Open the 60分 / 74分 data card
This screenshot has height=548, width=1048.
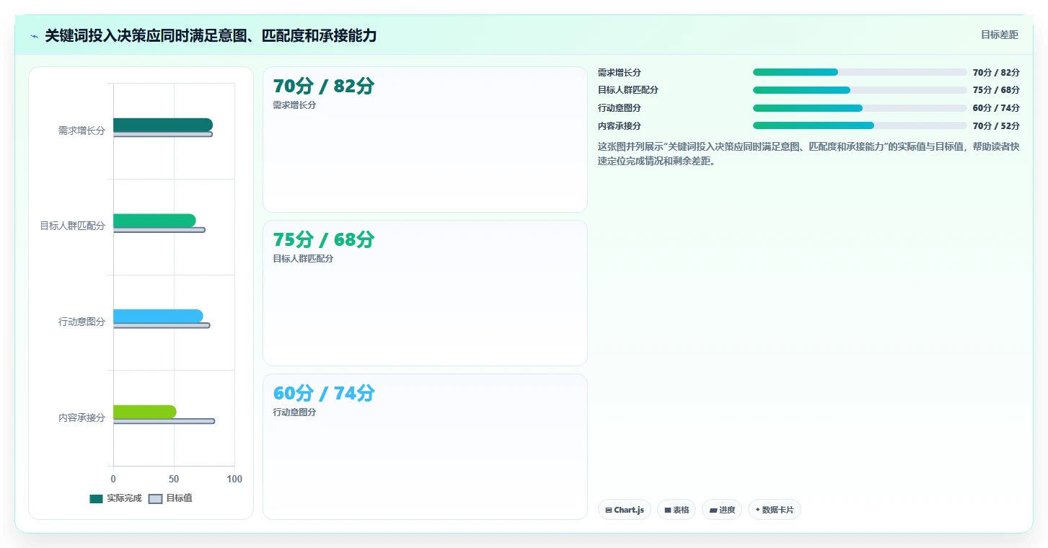[x=425, y=446]
